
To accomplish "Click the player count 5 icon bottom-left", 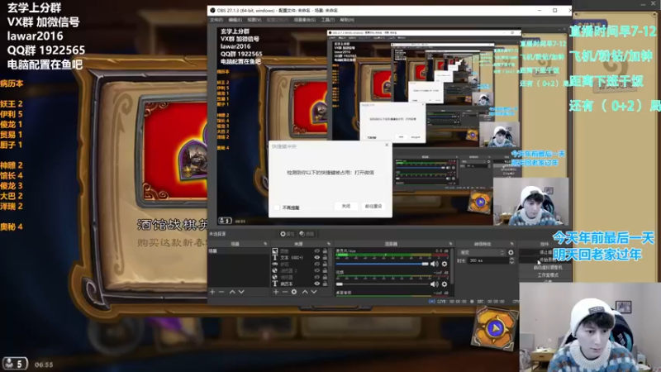I will [14, 363].
